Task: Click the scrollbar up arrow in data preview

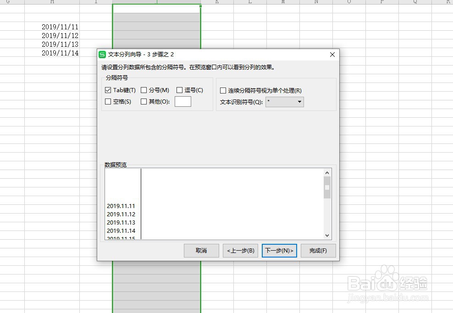Action: [327, 172]
